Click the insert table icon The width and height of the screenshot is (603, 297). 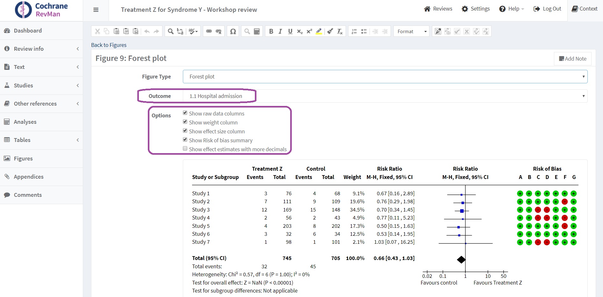pos(257,31)
